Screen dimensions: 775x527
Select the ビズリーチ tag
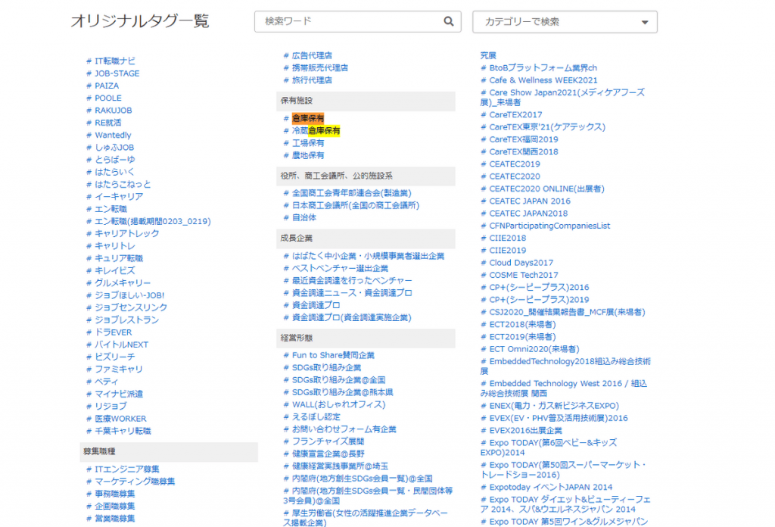pyautogui.click(x=115, y=357)
